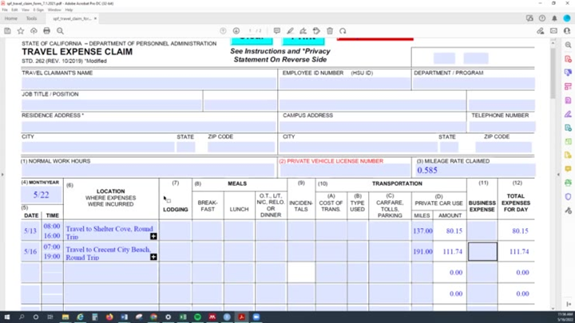Open the Find text magnifier tool
Screen dimensions: 575x323
pos(60,31)
